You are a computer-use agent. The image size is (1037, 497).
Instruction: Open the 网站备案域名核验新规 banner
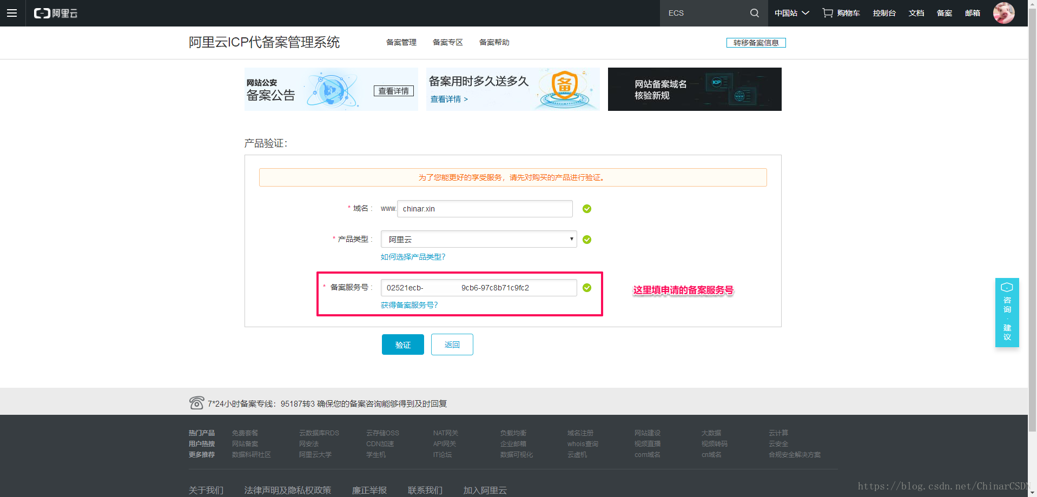(695, 89)
